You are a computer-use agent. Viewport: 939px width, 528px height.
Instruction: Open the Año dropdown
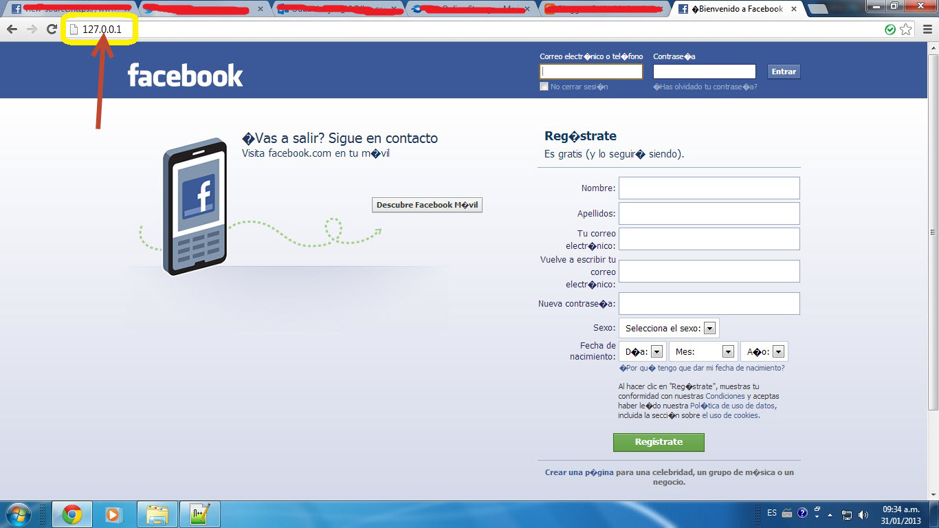coord(764,351)
